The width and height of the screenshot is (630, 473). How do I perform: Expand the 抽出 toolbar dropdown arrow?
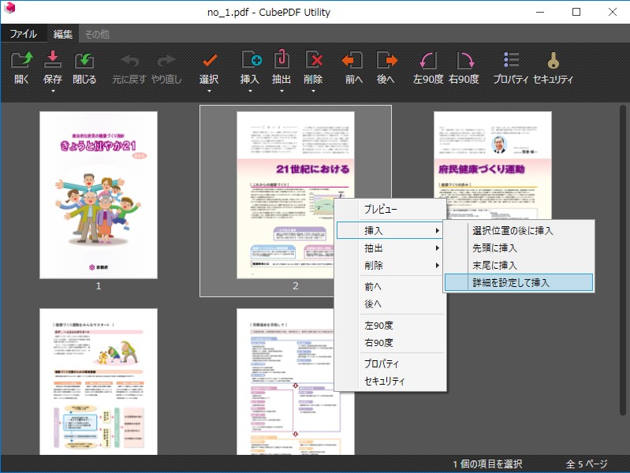[x=281, y=91]
